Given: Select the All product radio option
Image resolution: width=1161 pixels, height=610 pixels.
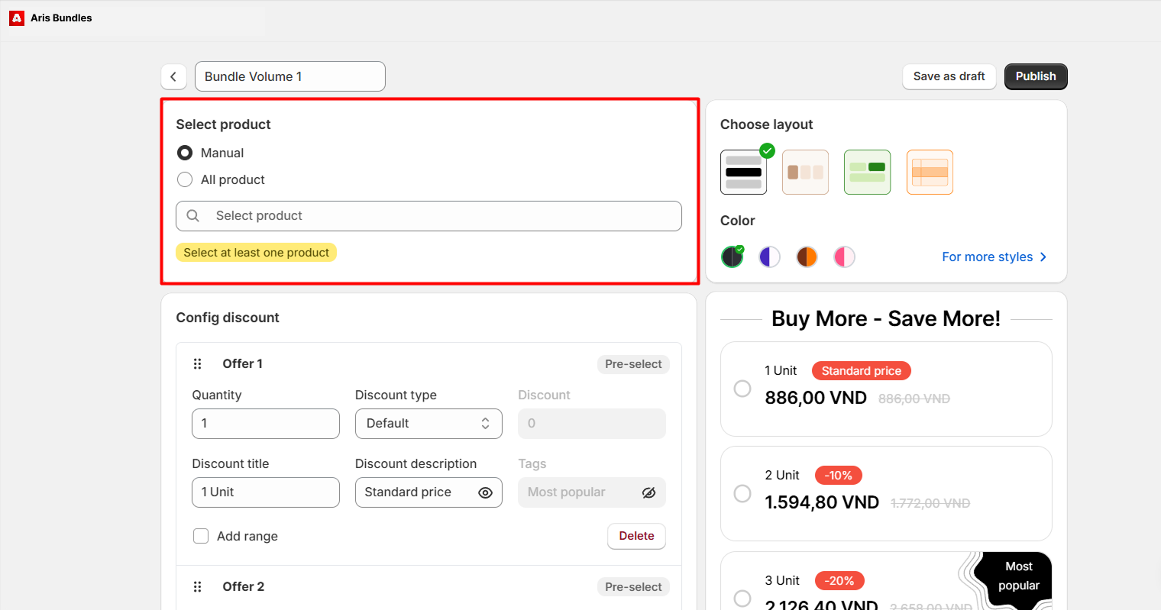Looking at the screenshot, I should 185,179.
